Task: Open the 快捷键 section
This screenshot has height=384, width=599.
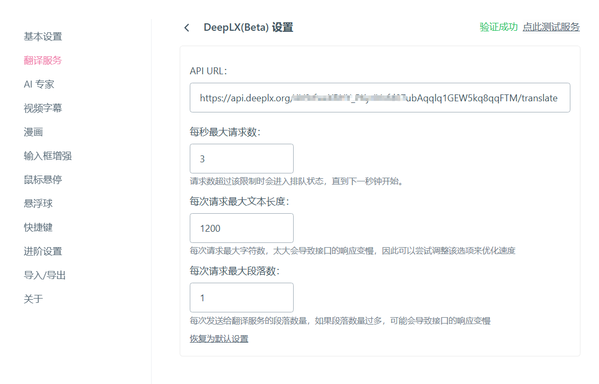Action: pyautogui.click(x=38, y=228)
